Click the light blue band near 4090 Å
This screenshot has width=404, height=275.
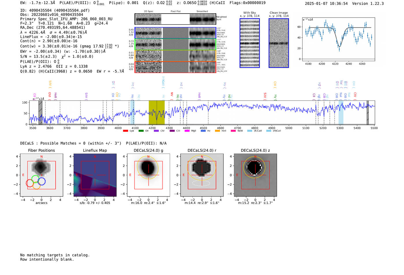pos(132,113)
